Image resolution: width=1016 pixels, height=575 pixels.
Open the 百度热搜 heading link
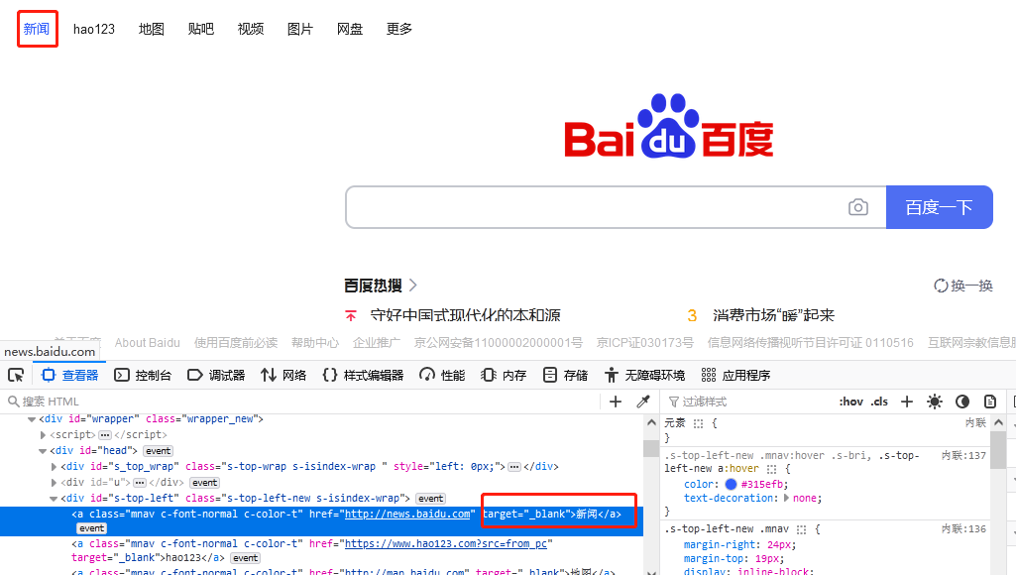click(381, 286)
